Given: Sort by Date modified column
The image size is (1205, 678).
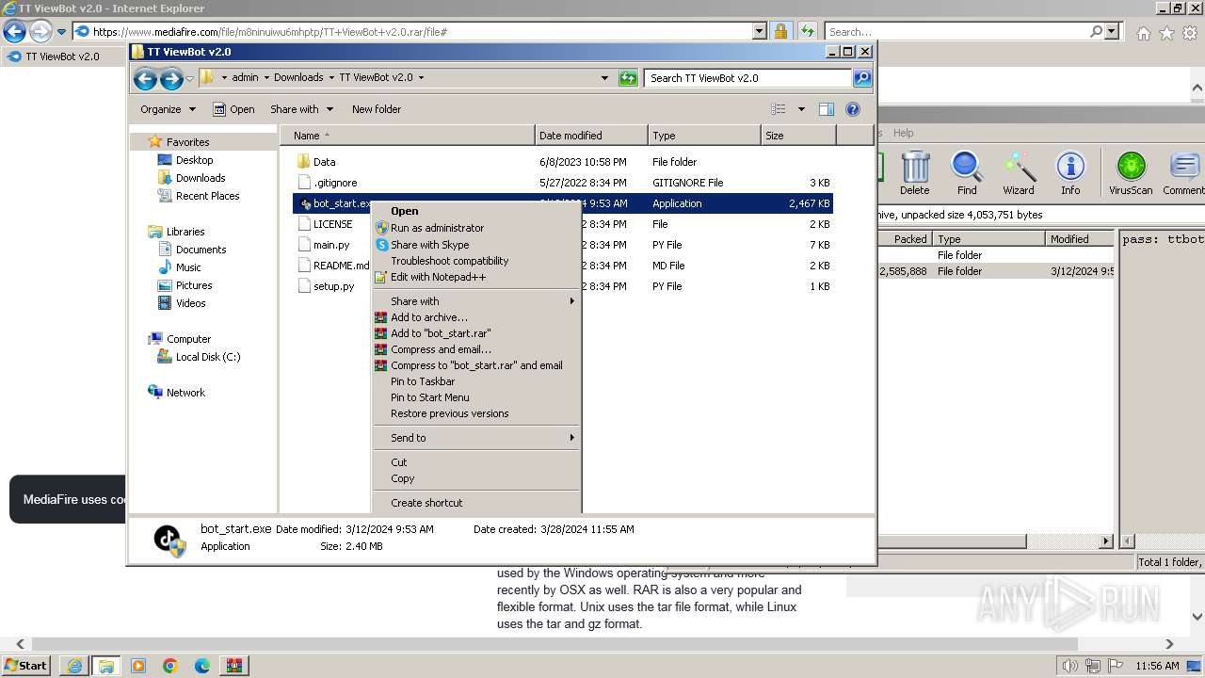Looking at the screenshot, I should click(x=591, y=136).
